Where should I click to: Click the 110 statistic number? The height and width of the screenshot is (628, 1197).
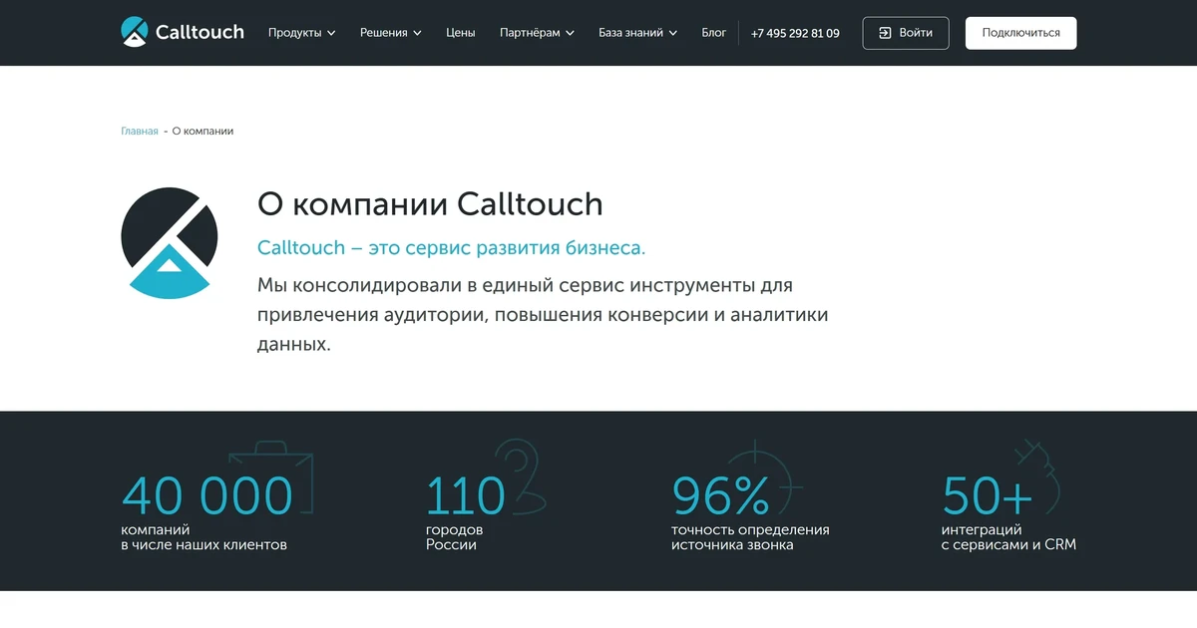465,495
